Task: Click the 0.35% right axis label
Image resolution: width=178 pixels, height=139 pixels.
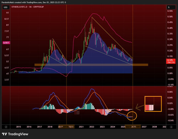Action: tap(170, 34)
